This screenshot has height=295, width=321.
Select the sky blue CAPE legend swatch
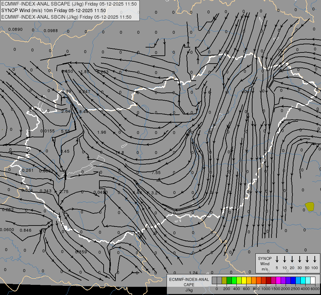[298, 281]
